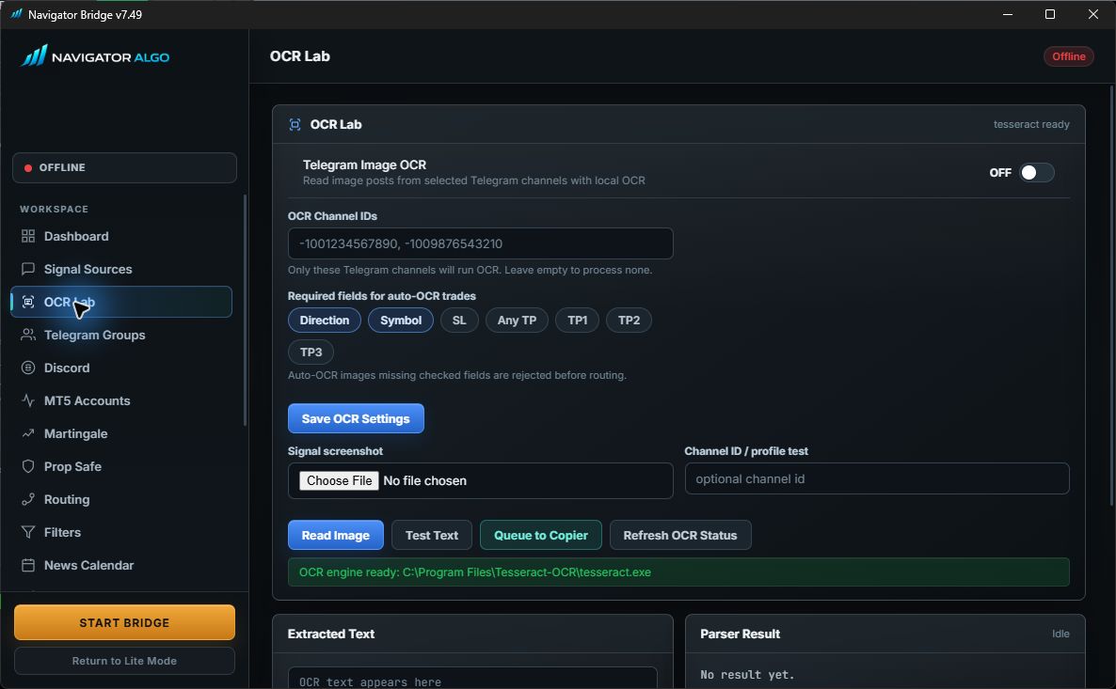This screenshot has height=689, width=1116.
Task: Enable the Any TP required field chip
Action: point(517,320)
